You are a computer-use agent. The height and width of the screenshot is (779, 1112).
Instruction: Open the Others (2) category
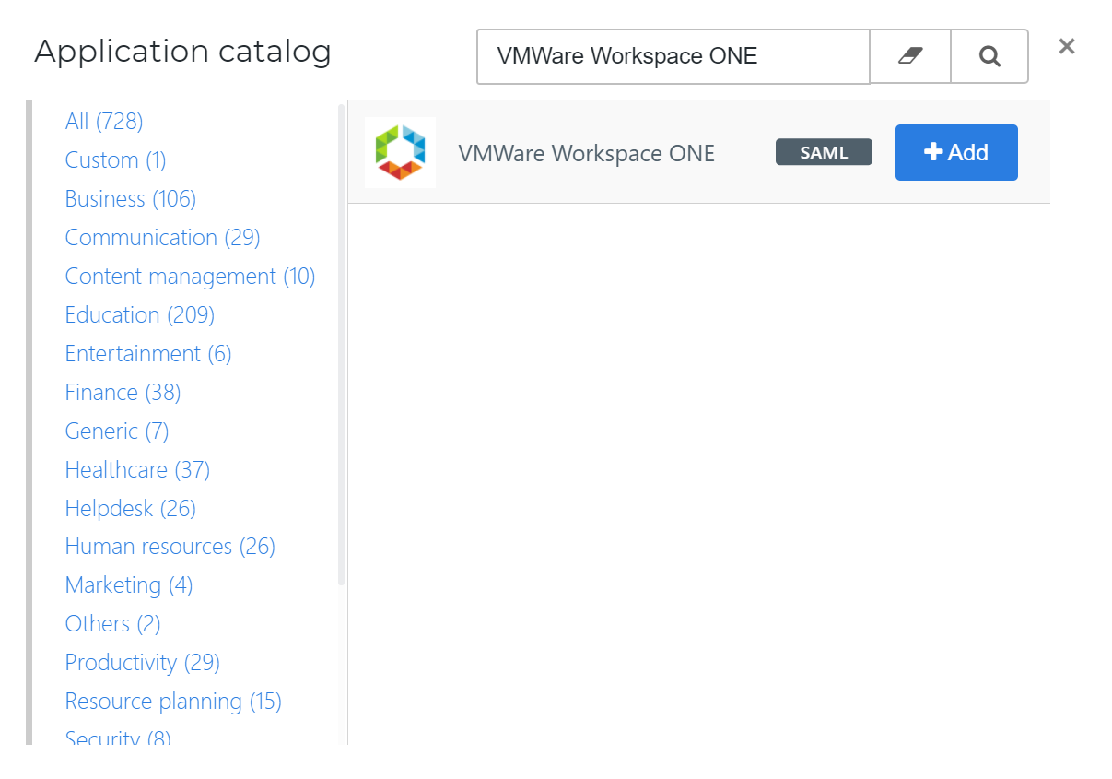point(112,623)
